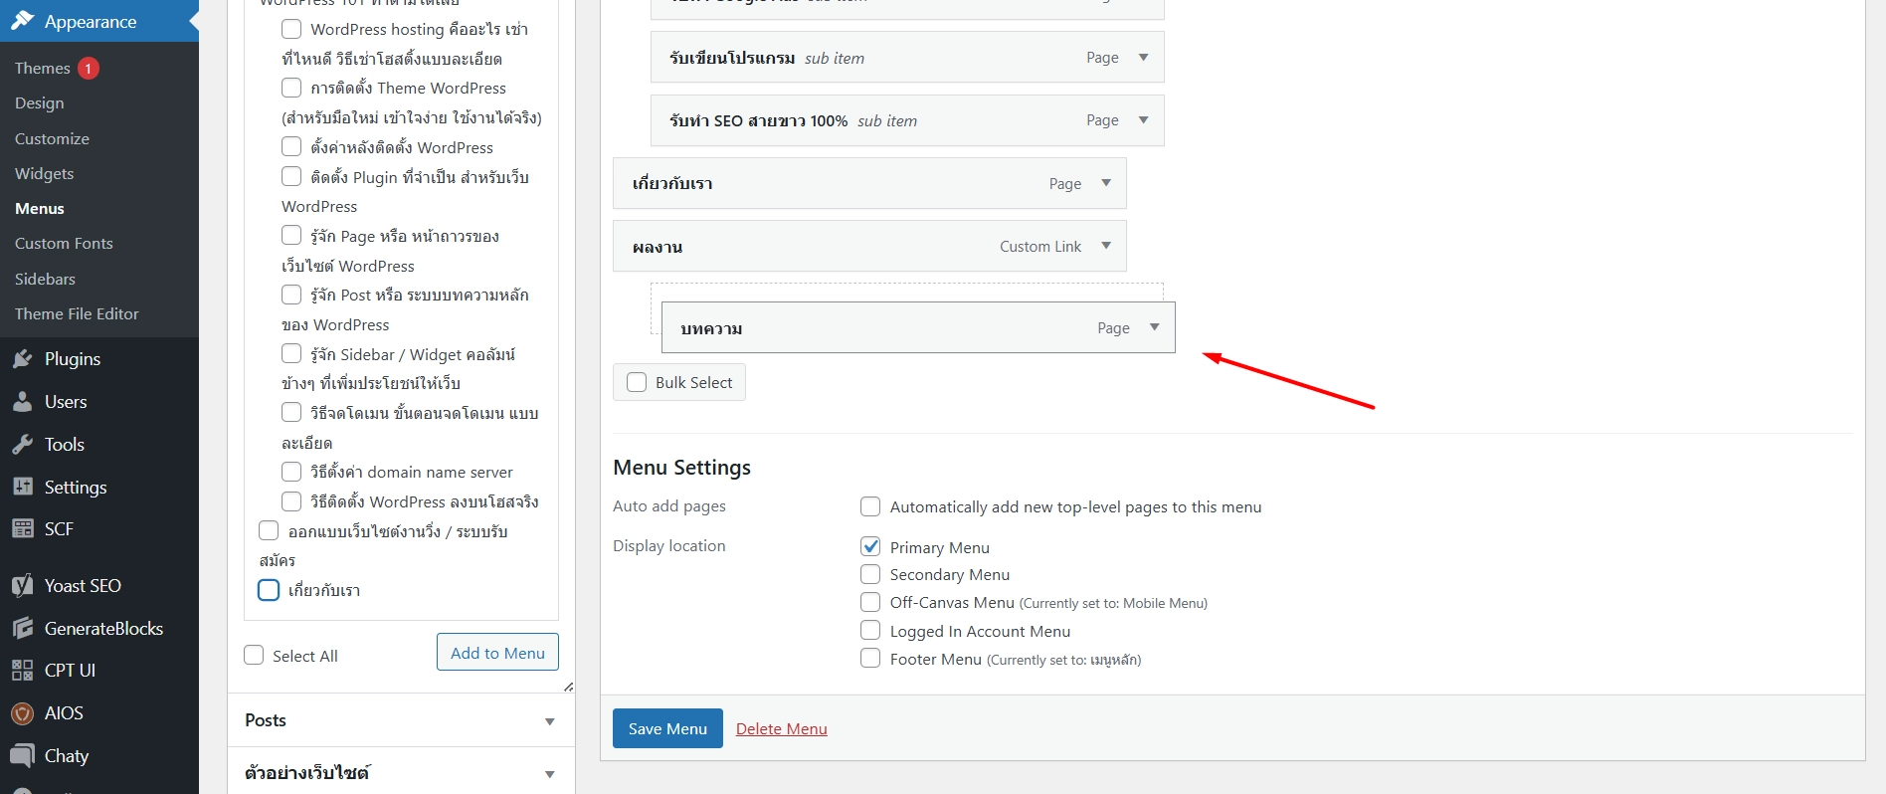Screen dimensions: 1886x794
Task: Click the Add to Menu button
Action: point(497,653)
